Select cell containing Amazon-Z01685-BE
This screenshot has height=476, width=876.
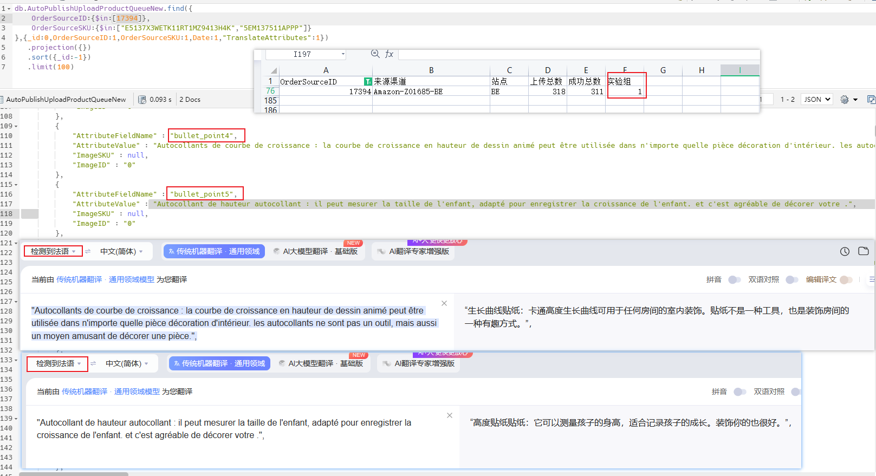pyautogui.click(x=431, y=92)
